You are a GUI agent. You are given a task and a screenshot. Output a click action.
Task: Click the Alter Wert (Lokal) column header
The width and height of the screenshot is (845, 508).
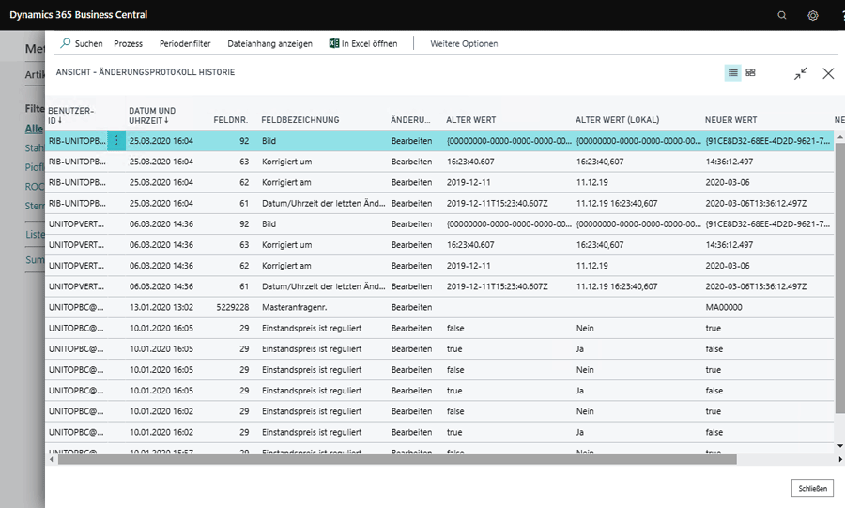tap(617, 120)
